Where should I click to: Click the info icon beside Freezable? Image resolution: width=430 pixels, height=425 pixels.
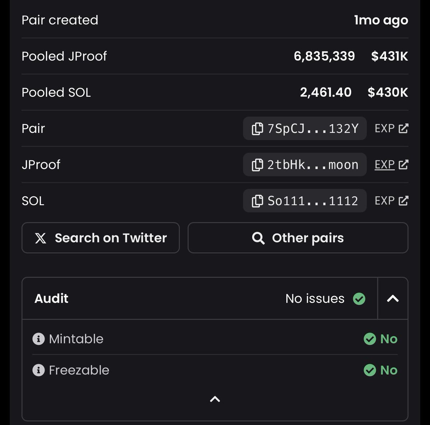click(x=38, y=370)
